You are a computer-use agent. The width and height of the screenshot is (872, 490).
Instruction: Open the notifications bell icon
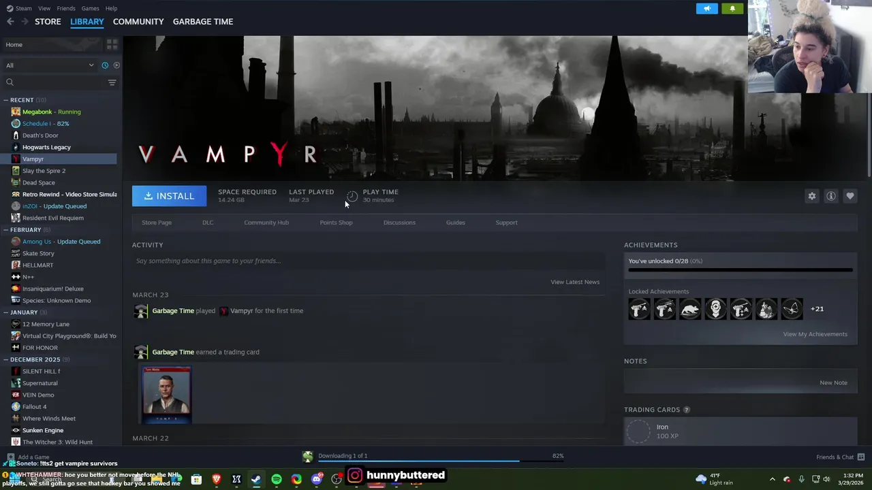coord(732,8)
